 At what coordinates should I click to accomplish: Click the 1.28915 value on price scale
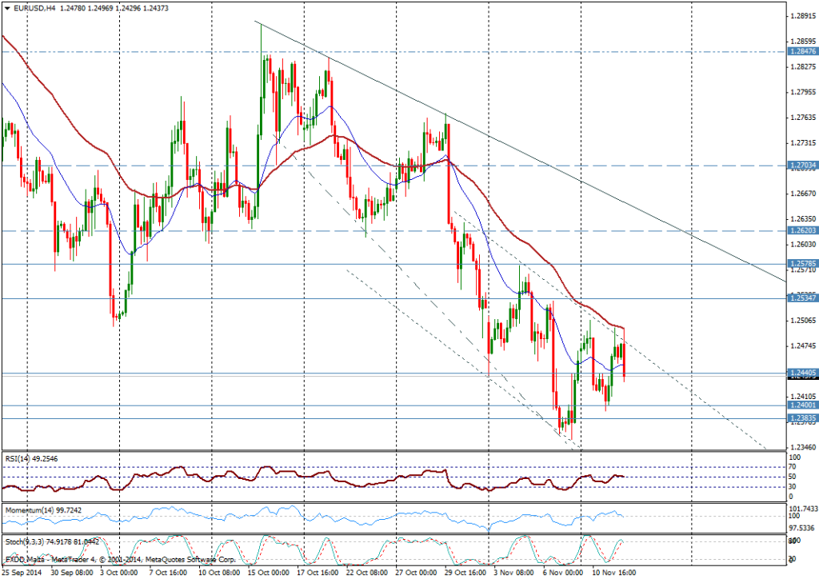[x=802, y=16]
